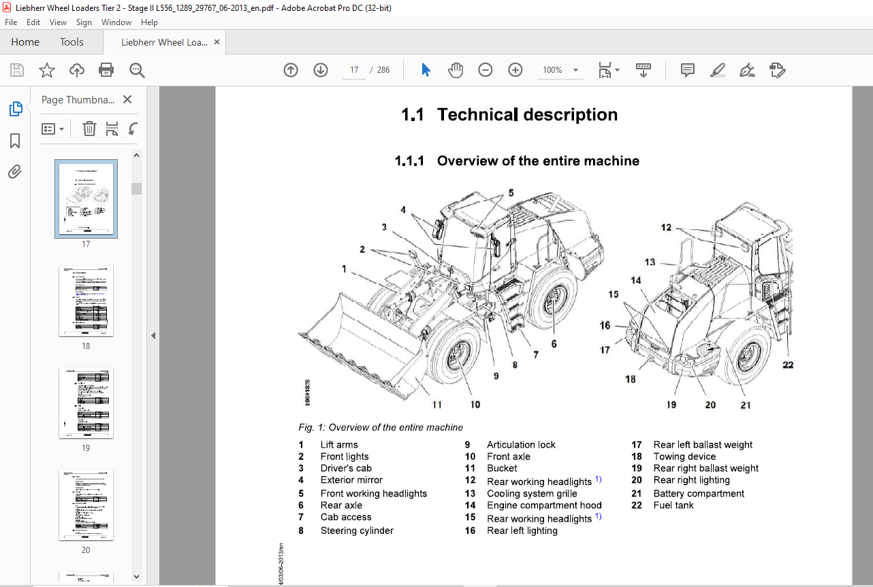Viewport: 873px width, 587px height.
Task: Open the Edit menu
Action: pyautogui.click(x=33, y=22)
